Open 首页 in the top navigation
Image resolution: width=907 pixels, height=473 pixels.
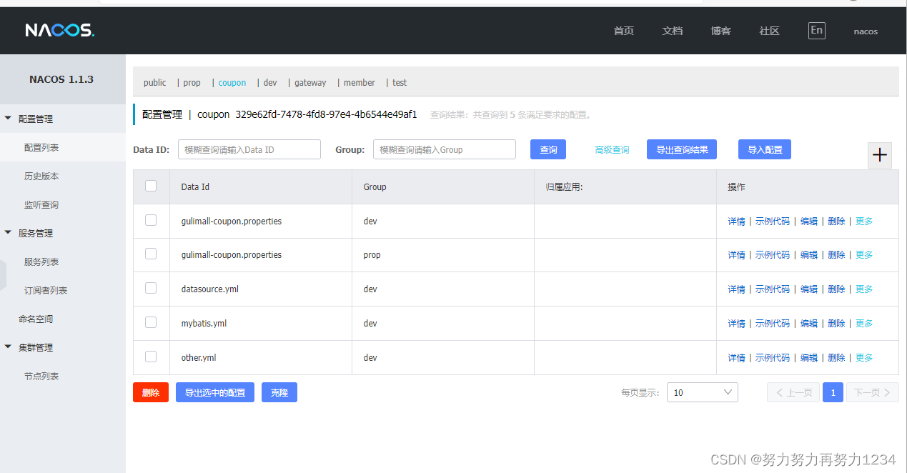point(623,31)
